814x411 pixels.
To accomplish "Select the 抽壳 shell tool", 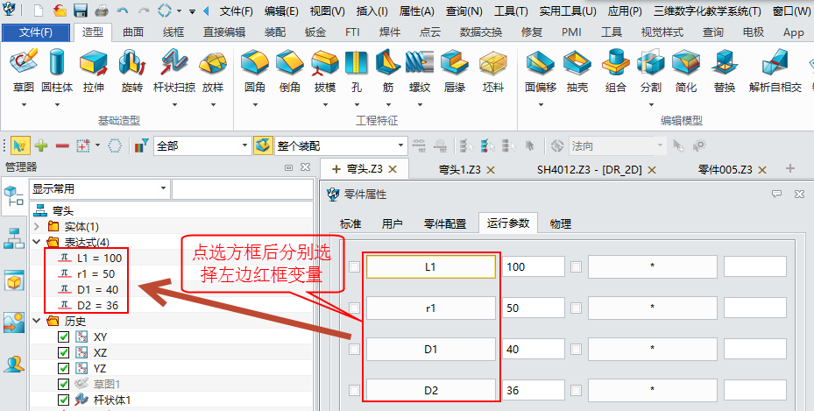I will [577, 68].
